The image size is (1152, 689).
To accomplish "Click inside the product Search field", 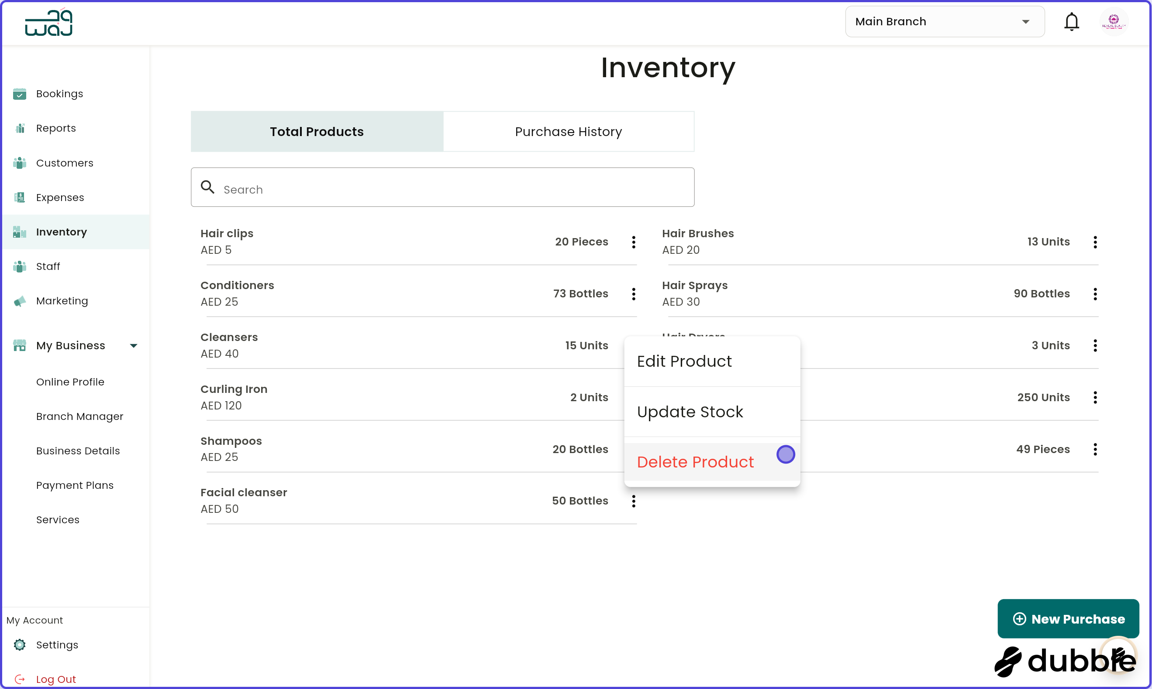I will [x=441, y=188].
